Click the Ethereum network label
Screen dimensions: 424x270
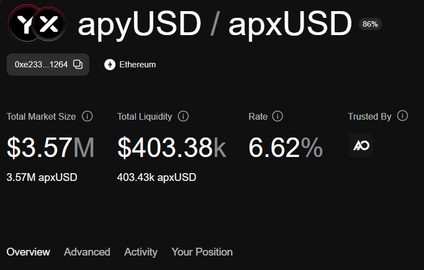coord(137,65)
